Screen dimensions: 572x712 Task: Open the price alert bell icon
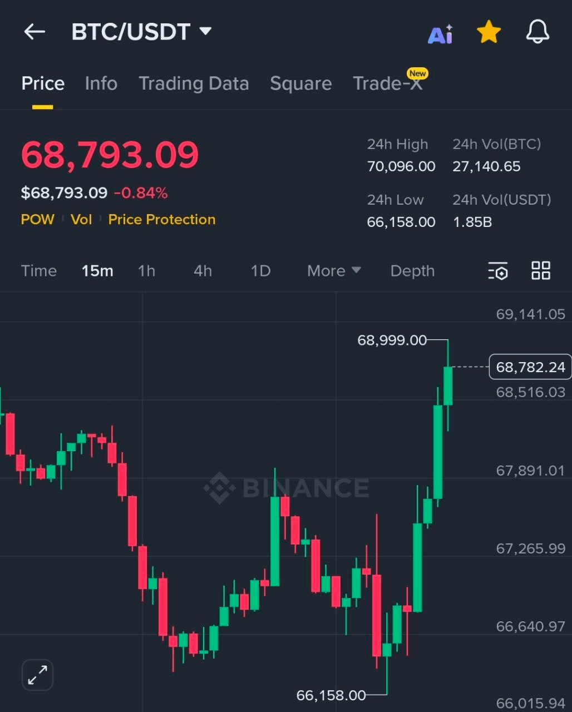point(538,32)
